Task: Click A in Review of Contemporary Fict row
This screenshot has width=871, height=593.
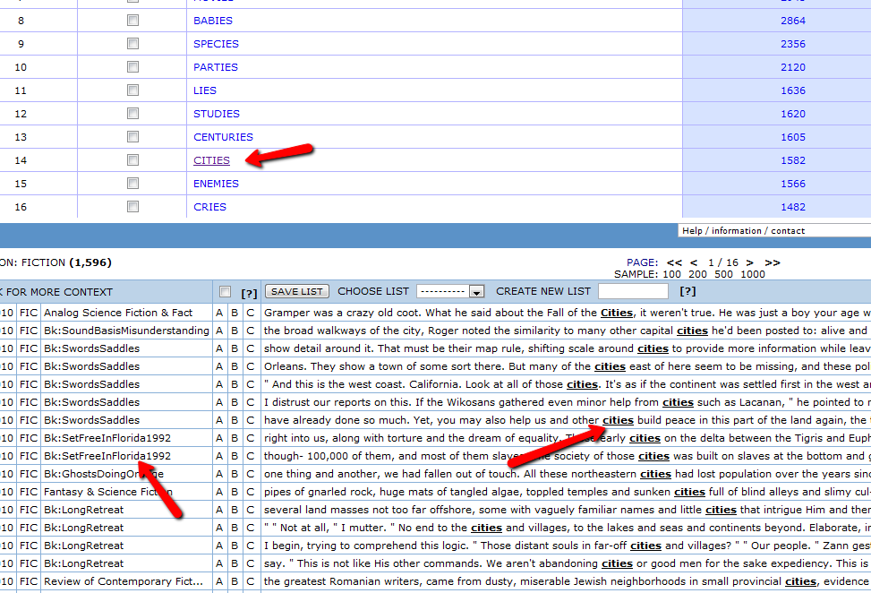Action: point(219,581)
